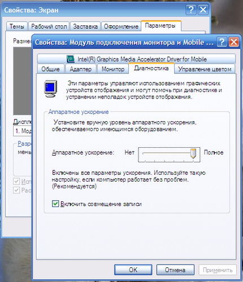The image size is (243, 282).
Task: Open the partially hidden Дисплей dropdown list
Action: pos(23,131)
